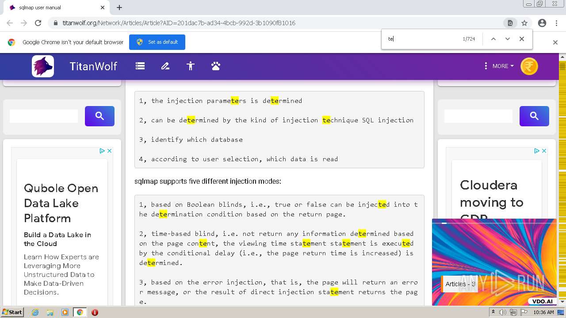Open the list menu icon in the TitanWolf header
The image size is (566, 318).
(140, 66)
